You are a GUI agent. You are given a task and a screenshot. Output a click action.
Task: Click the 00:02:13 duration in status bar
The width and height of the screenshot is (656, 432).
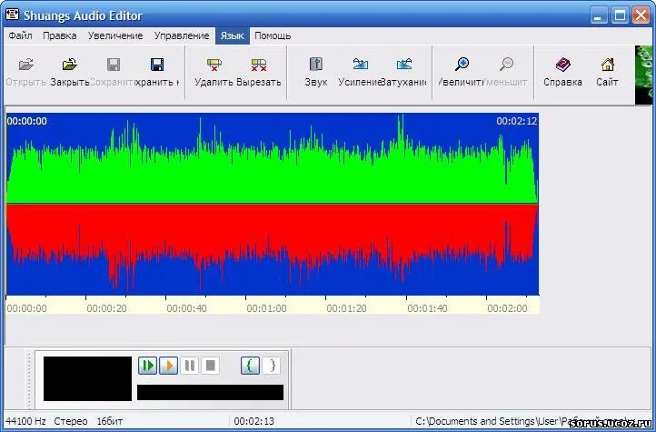253,421
